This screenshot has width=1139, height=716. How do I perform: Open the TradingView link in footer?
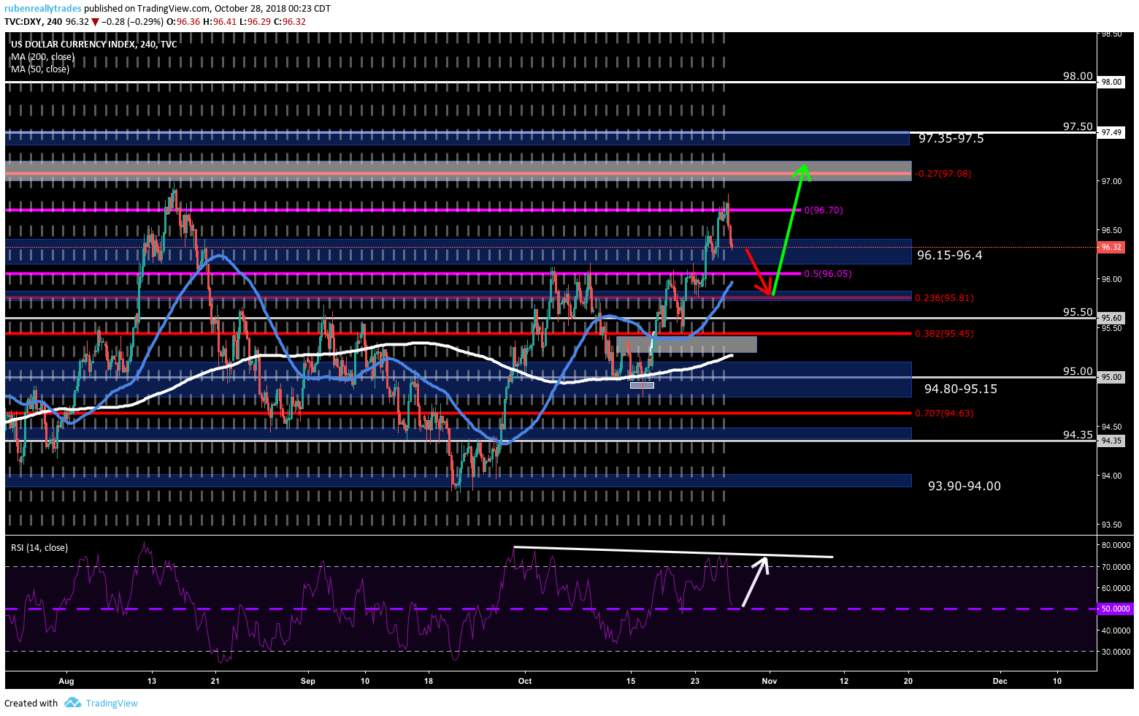pyautogui.click(x=112, y=703)
